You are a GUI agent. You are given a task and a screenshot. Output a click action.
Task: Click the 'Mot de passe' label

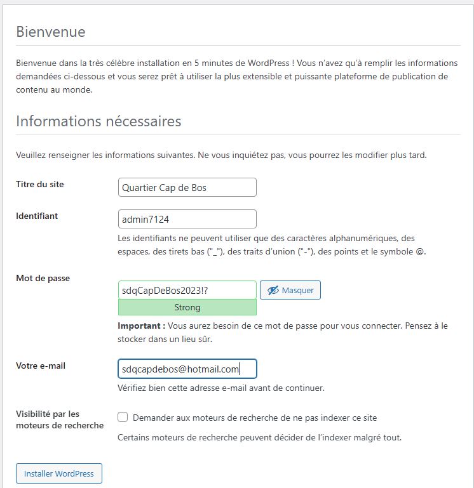point(43,278)
